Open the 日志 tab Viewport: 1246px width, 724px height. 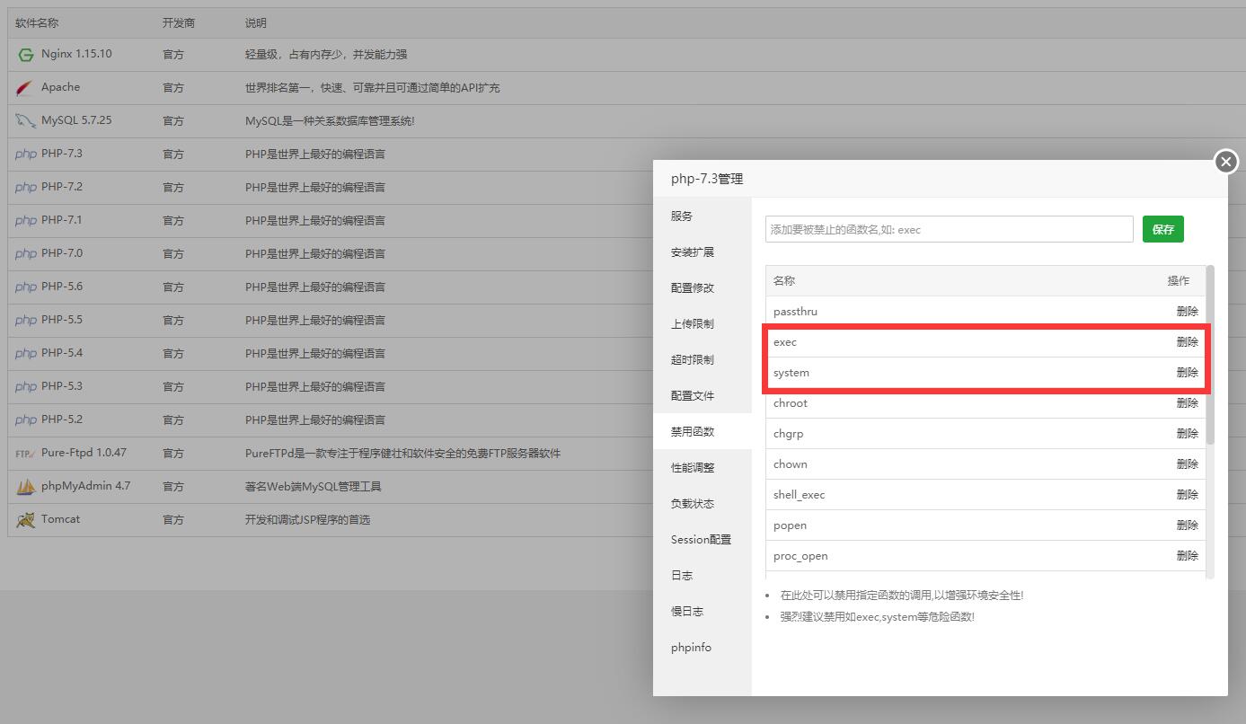click(x=703, y=576)
